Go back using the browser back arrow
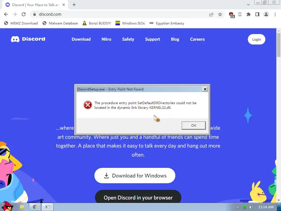This screenshot has height=211, width=281. point(6,14)
